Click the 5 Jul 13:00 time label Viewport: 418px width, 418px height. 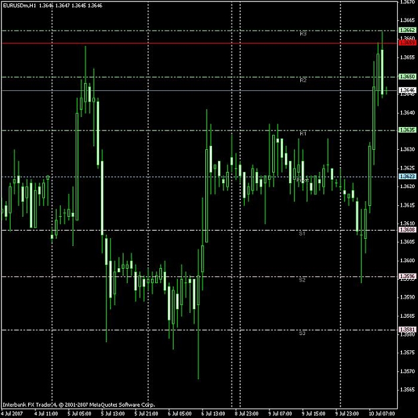[113, 414]
